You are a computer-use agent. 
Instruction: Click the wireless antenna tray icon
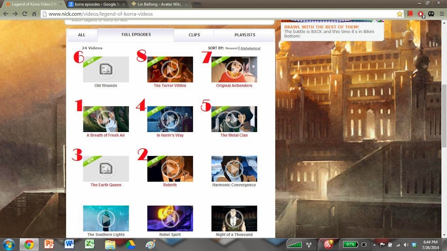[309, 244]
